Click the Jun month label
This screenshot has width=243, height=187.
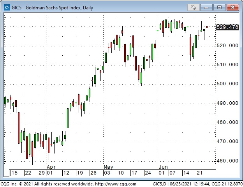click(x=163, y=167)
